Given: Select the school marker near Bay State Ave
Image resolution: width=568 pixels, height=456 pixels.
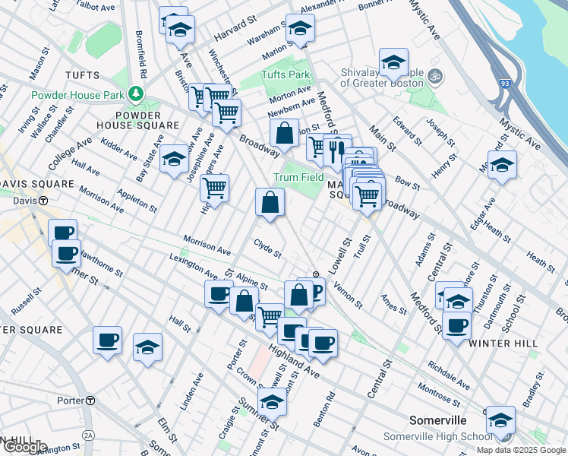Looking at the screenshot, I should point(174,160).
